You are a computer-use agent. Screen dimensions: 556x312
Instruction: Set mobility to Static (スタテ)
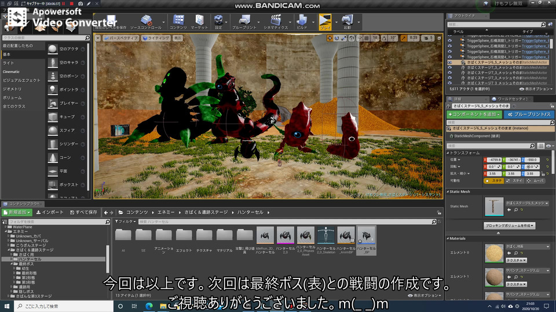pyautogui.click(x=494, y=181)
